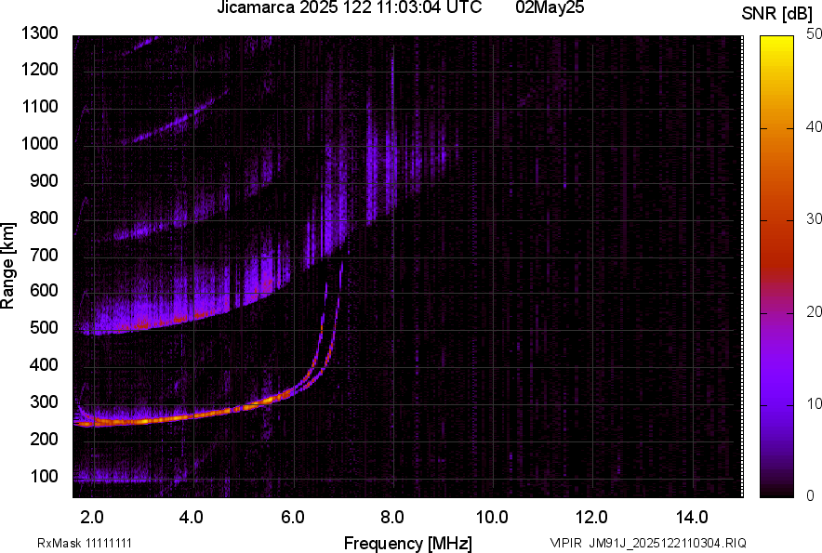The width and height of the screenshot is (822, 553).
Task: Click the range tick label "1100"
Action: (39, 106)
